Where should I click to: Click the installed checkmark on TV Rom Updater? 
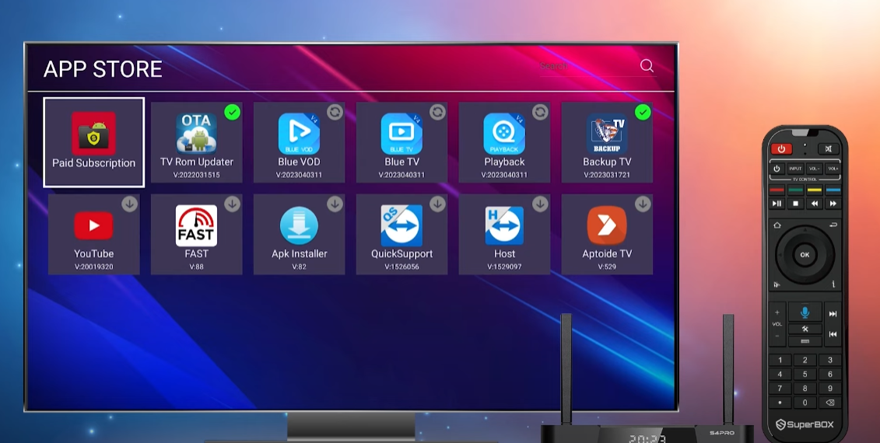pyautogui.click(x=232, y=112)
